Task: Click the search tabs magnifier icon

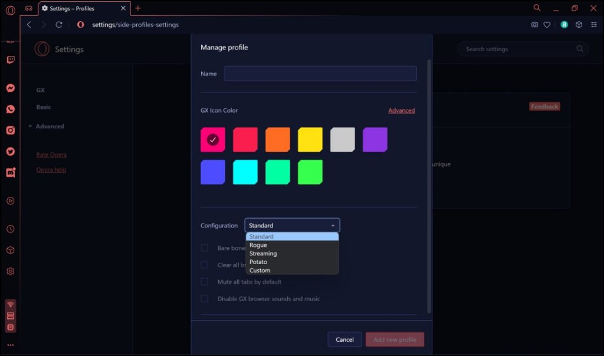Action: coord(537,8)
